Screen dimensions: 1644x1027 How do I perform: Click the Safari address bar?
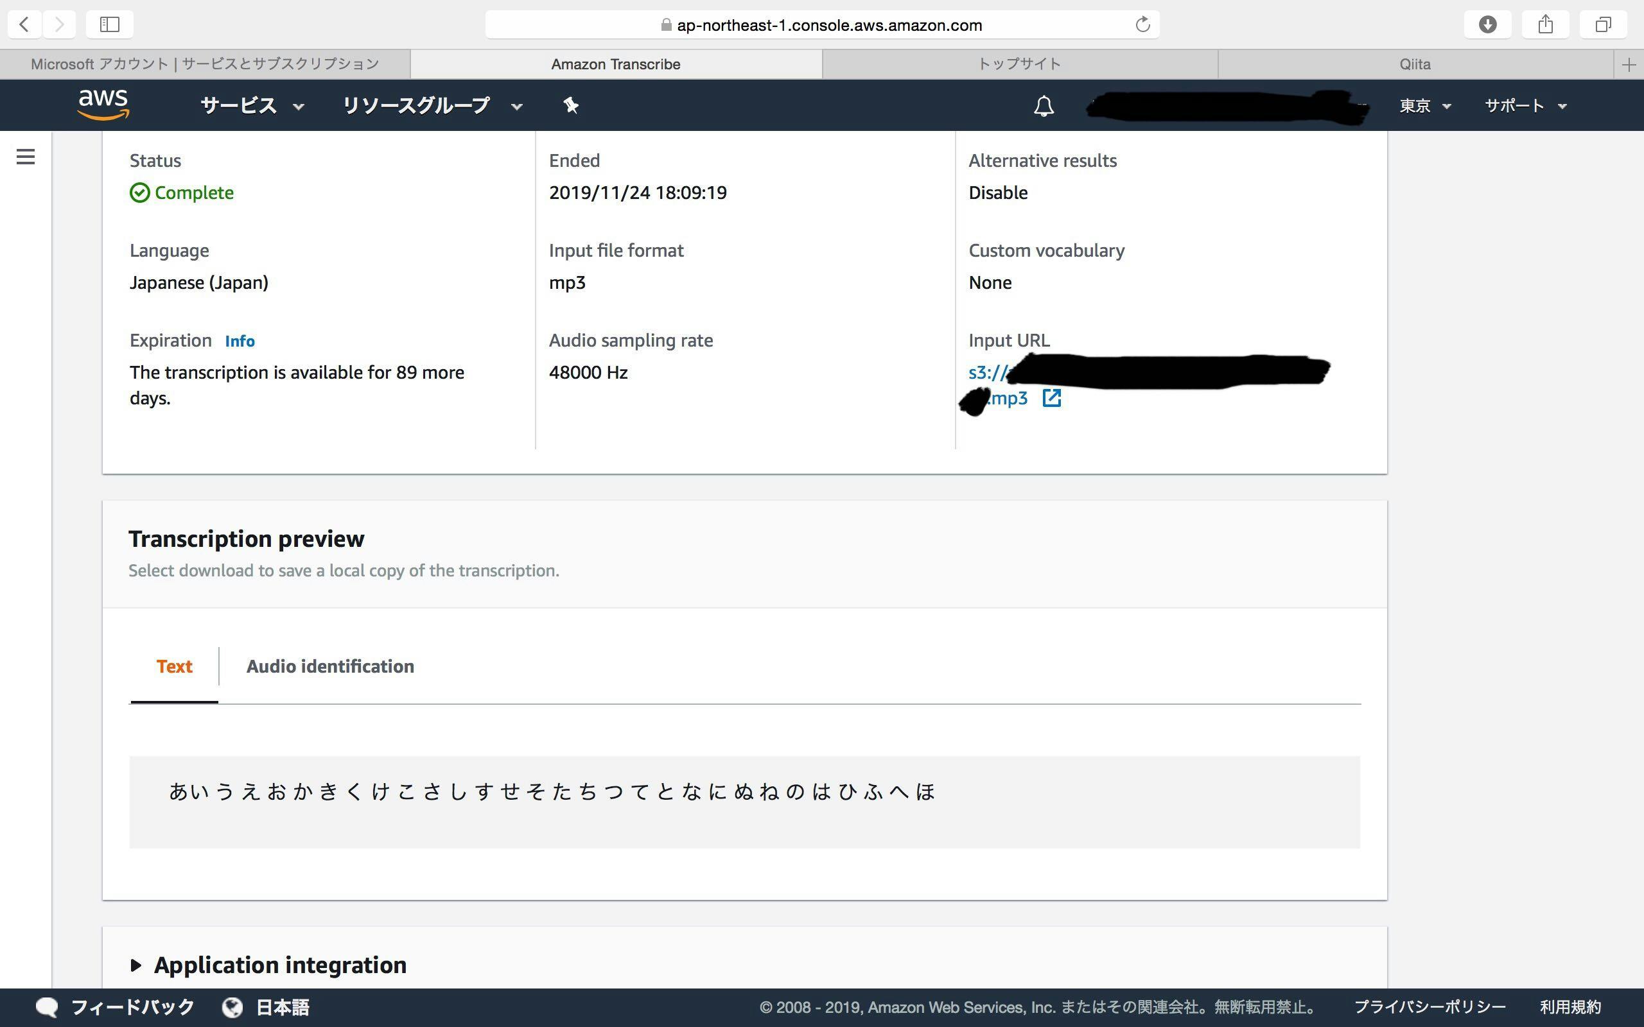[822, 25]
